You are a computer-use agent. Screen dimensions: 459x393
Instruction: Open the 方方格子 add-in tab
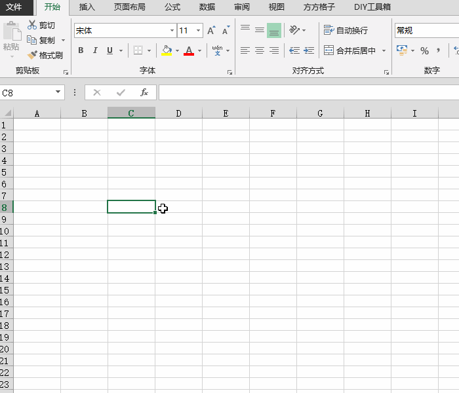pyautogui.click(x=319, y=7)
